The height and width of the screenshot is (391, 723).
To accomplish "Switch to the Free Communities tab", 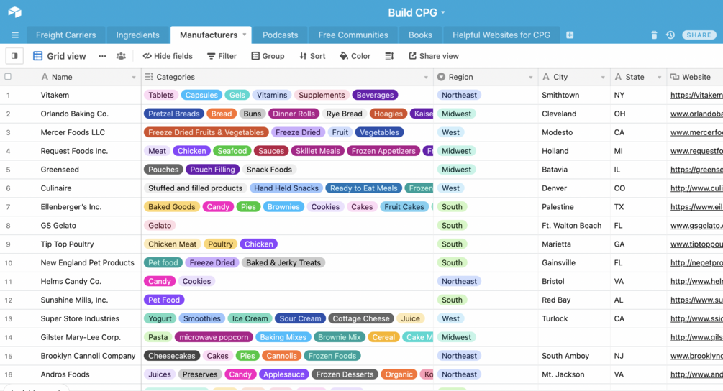I will (x=353, y=35).
